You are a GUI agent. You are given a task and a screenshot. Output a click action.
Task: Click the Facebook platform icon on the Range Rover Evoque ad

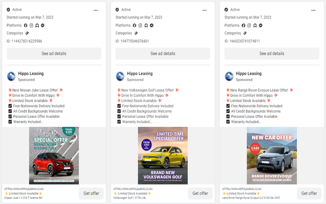(x=244, y=25)
